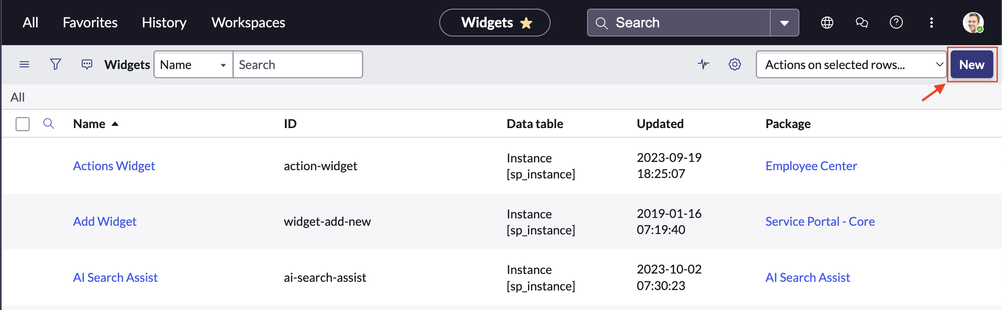This screenshot has height=310, width=1002.
Task: Show the filter funnel options
Action: pos(56,65)
